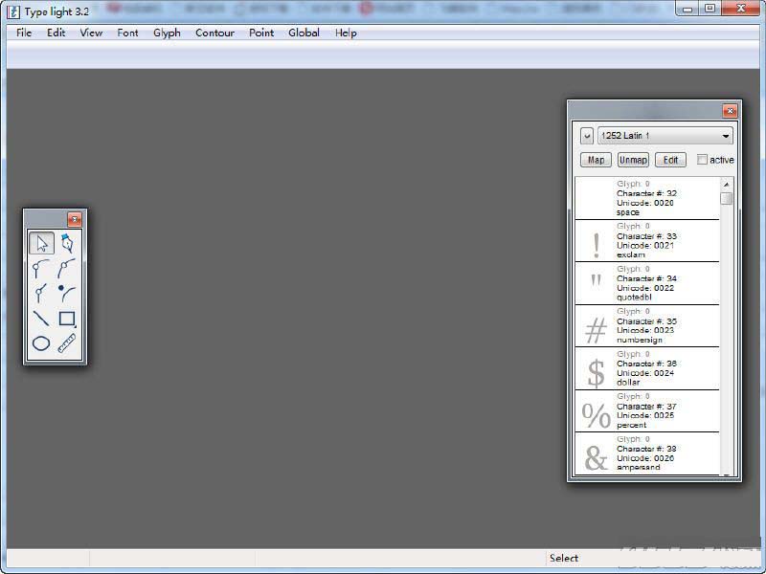Image resolution: width=766 pixels, height=574 pixels.
Task: Select the Line tool
Action: (x=41, y=319)
